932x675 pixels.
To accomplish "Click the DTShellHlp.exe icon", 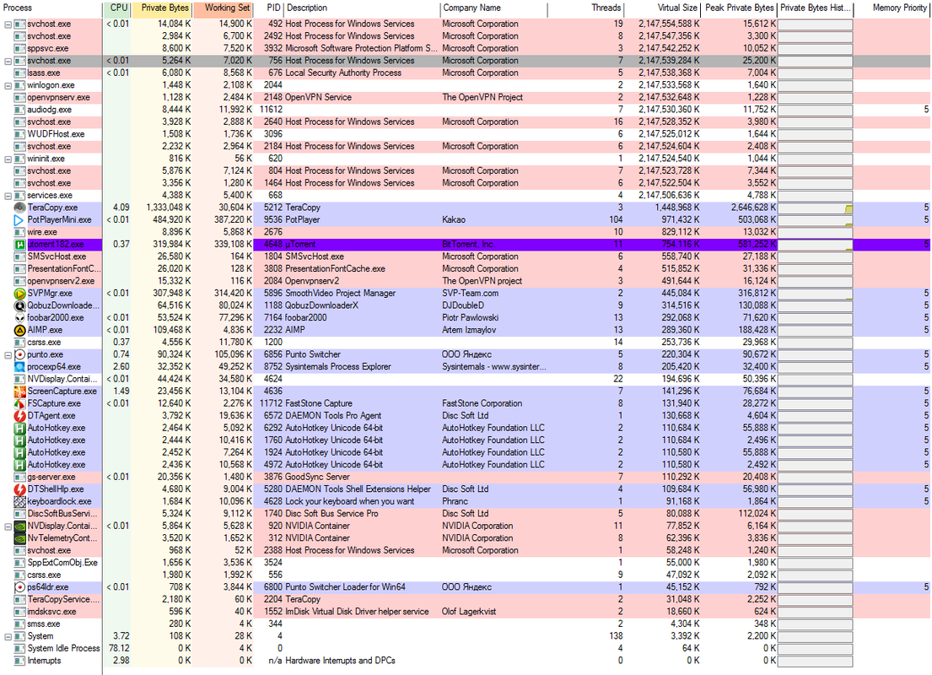I will (19, 489).
